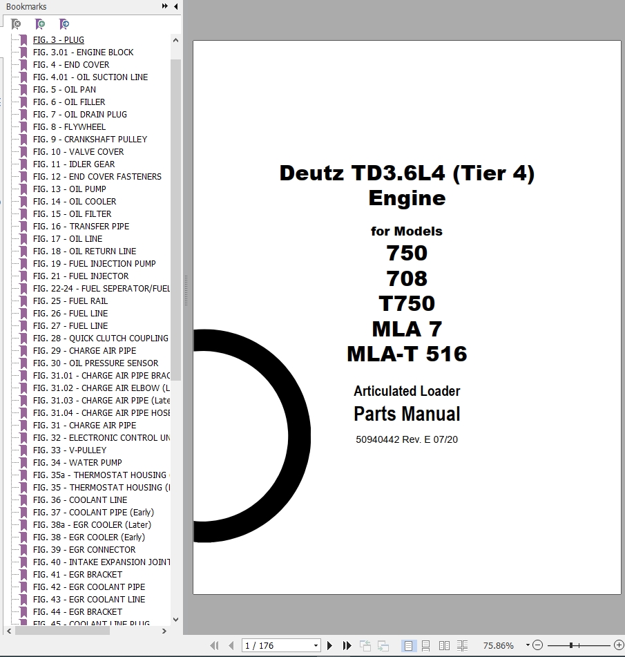This screenshot has width=625, height=657.
Task: Click the Parts Manual heading on the page
Action: (407, 414)
